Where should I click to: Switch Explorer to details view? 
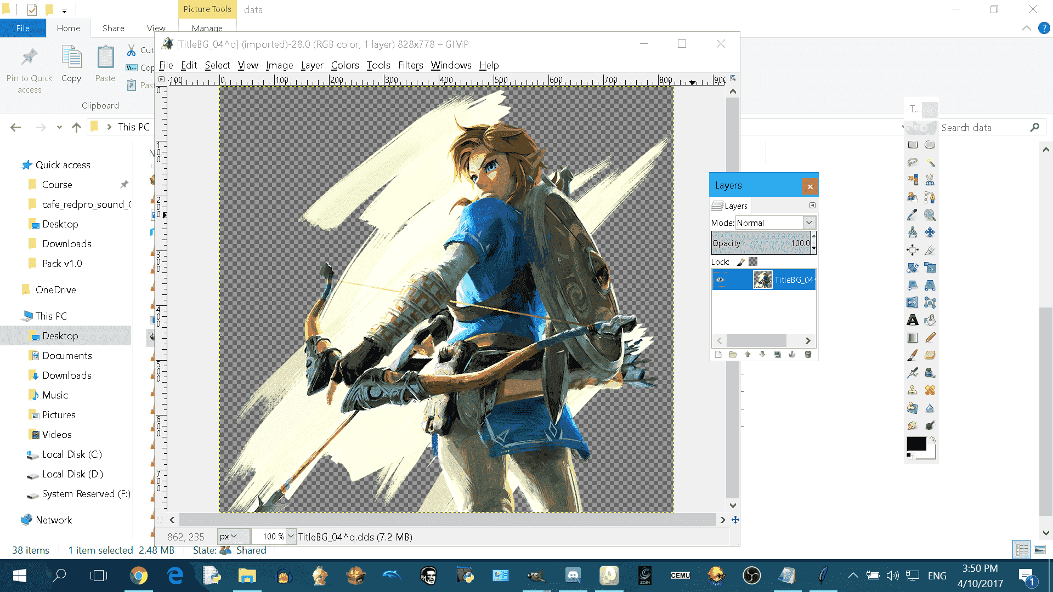coord(1022,549)
